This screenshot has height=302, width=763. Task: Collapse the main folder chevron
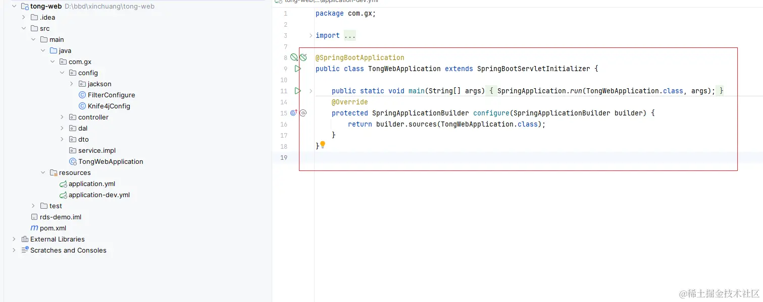tap(33, 40)
